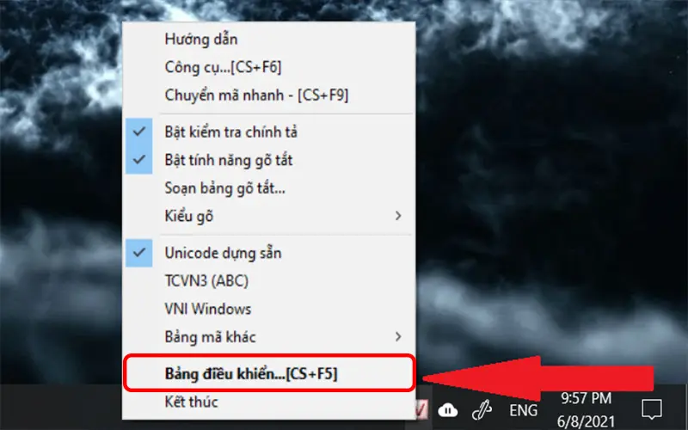The width and height of the screenshot is (688, 430).
Task: Expand the Bảng mã khác submenu arrow
Action: tap(398, 336)
